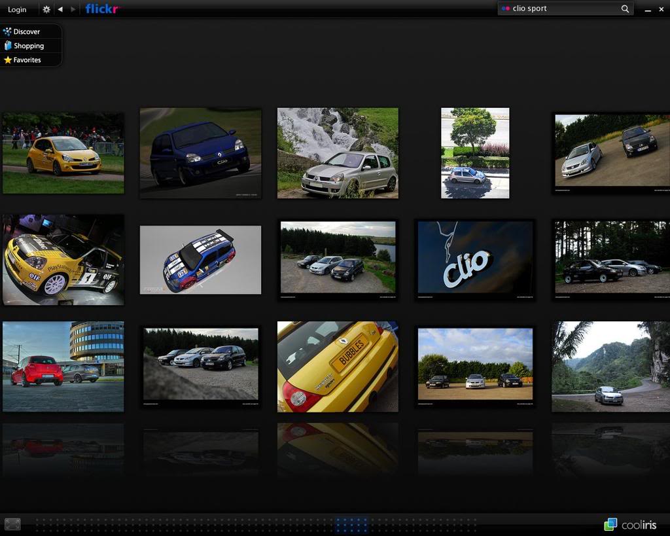The height and width of the screenshot is (536, 670).
Task: Select the red car near glass building
Action: point(63,366)
